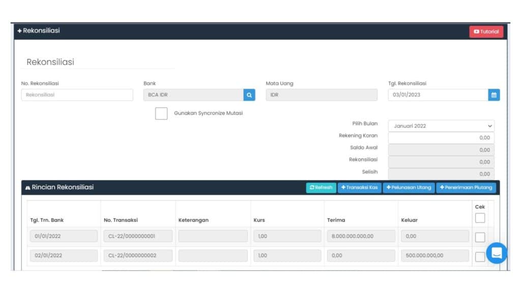Click the plus icon on Pelunasan Utang
Image resolution: width=521 pixels, height=293 pixels.
click(390, 187)
